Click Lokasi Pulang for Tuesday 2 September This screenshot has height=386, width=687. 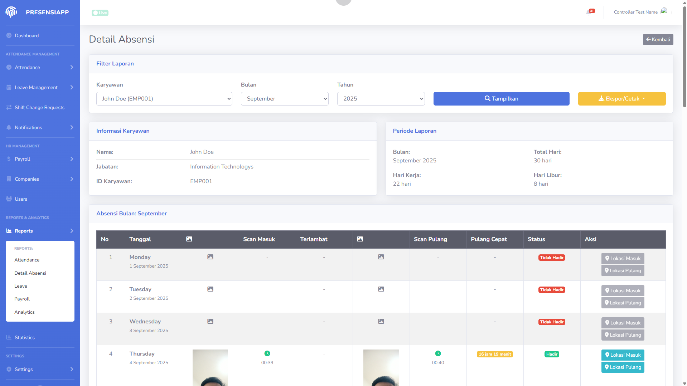tap(623, 303)
